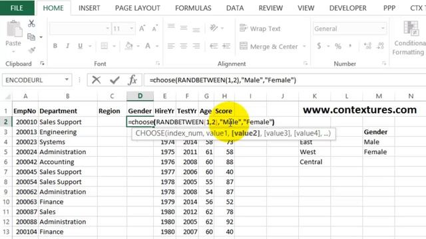Click the Paste clipboard icon
The width and height of the screenshot is (426, 239).
pos(13,29)
